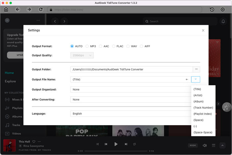Click the browse folder button
This screenshot has width=232, height=155.
pyautogui.click(x=196, y=69)
